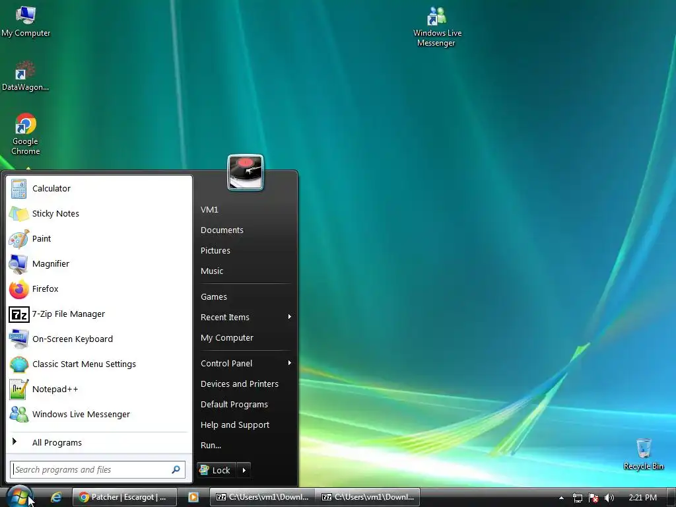This screenshot has height=507, width=676.
Task: Open Music from the Start menu
Action: tap(245, 271)
